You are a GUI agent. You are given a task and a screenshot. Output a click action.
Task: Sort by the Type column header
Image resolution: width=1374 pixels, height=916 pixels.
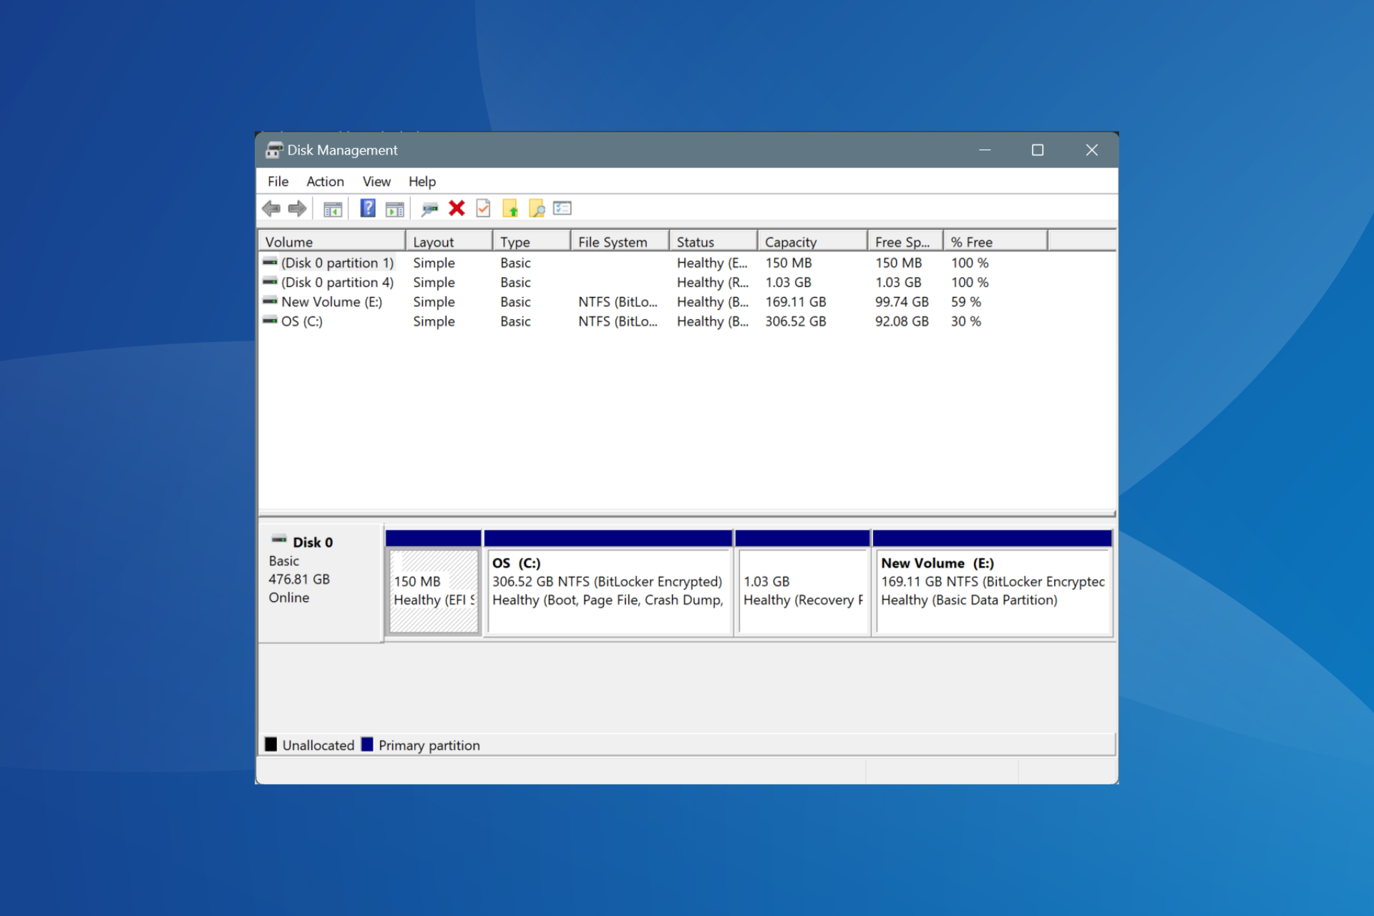pos(531,242)
